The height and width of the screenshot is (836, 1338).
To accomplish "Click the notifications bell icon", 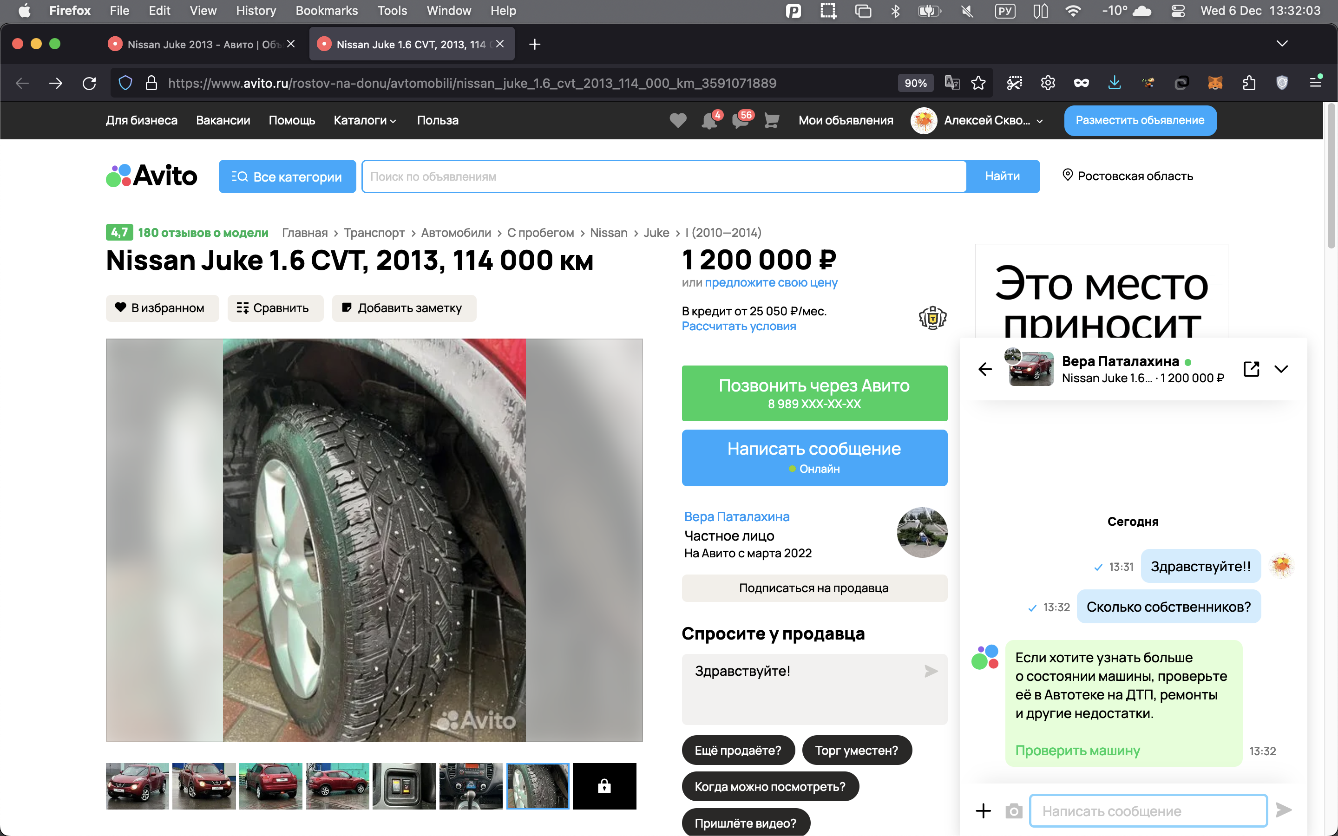I will coord(708,121).
